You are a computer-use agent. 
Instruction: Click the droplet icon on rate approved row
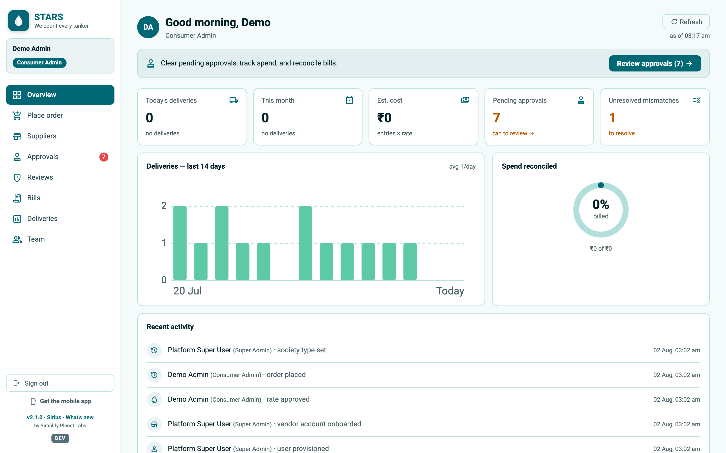(x=154, y=400)
